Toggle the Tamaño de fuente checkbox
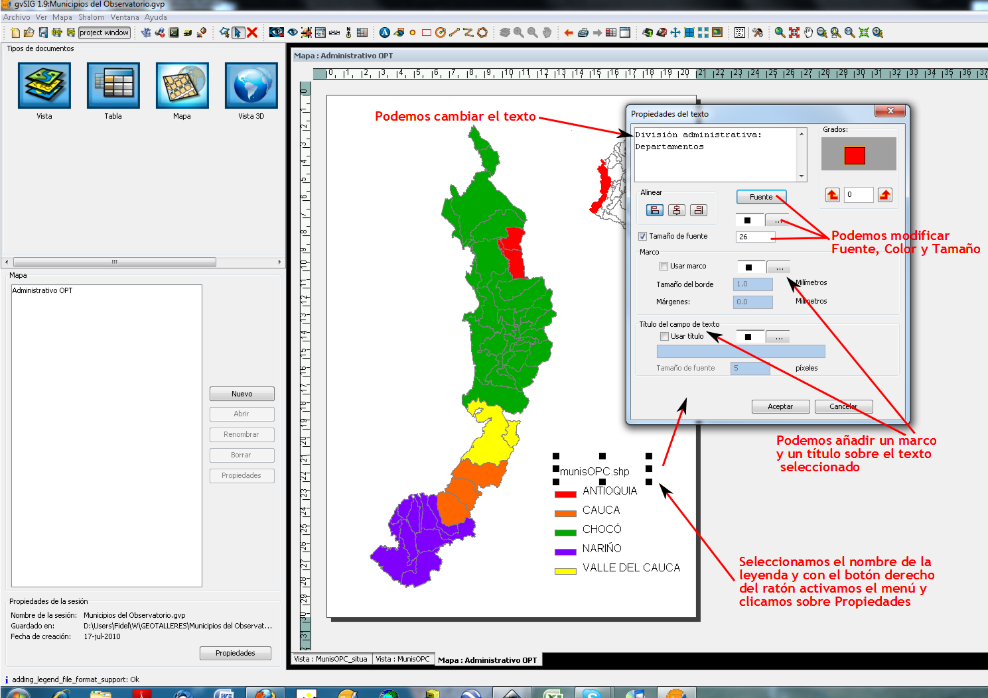The width and height of the screenshot is (988, 698). coord(642,237)
